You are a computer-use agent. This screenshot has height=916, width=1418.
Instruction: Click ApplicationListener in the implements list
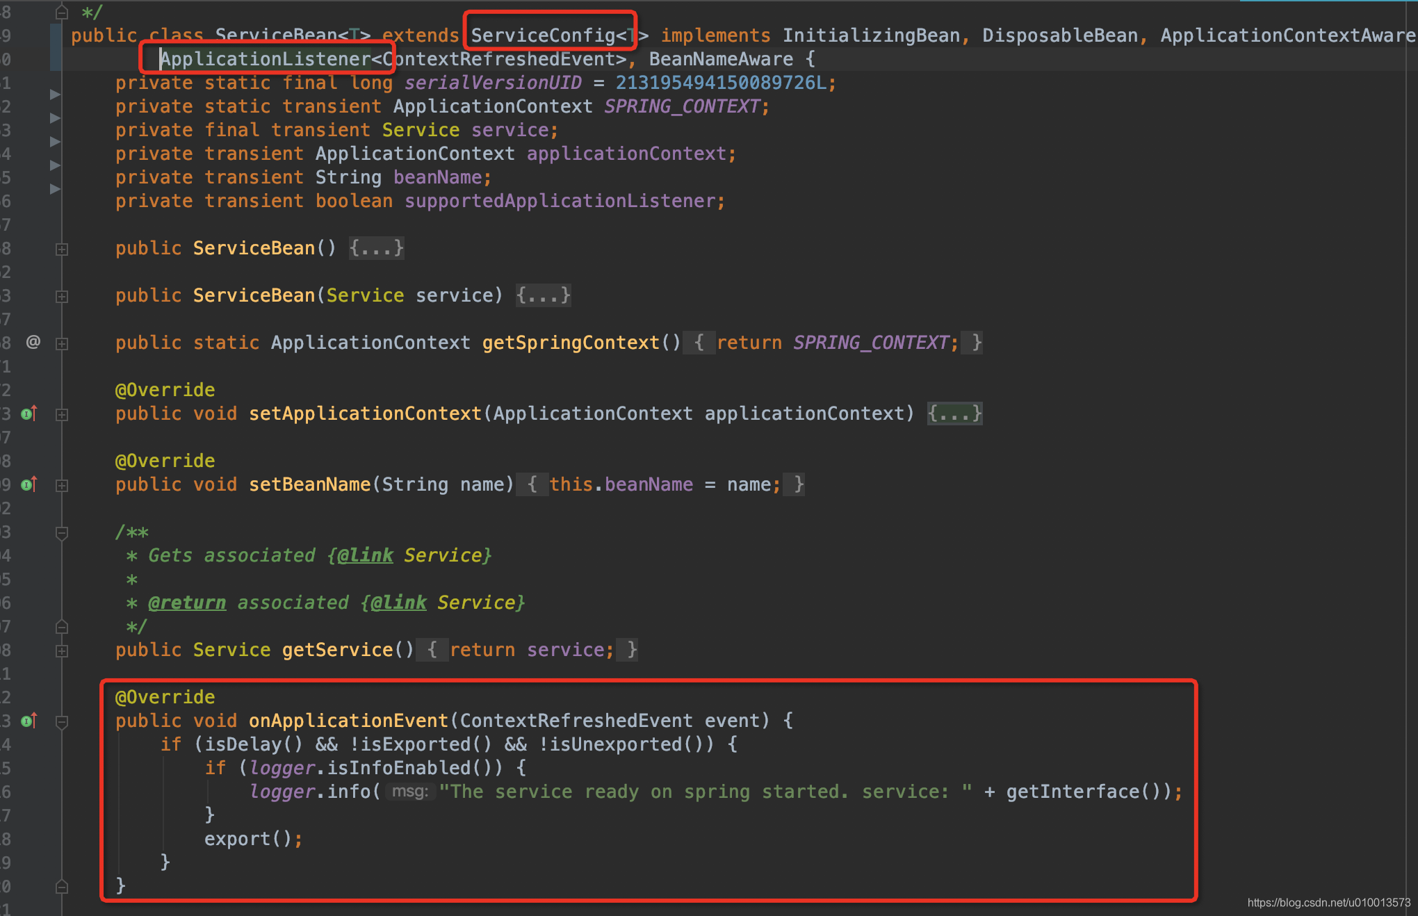[x=266, y=59]
